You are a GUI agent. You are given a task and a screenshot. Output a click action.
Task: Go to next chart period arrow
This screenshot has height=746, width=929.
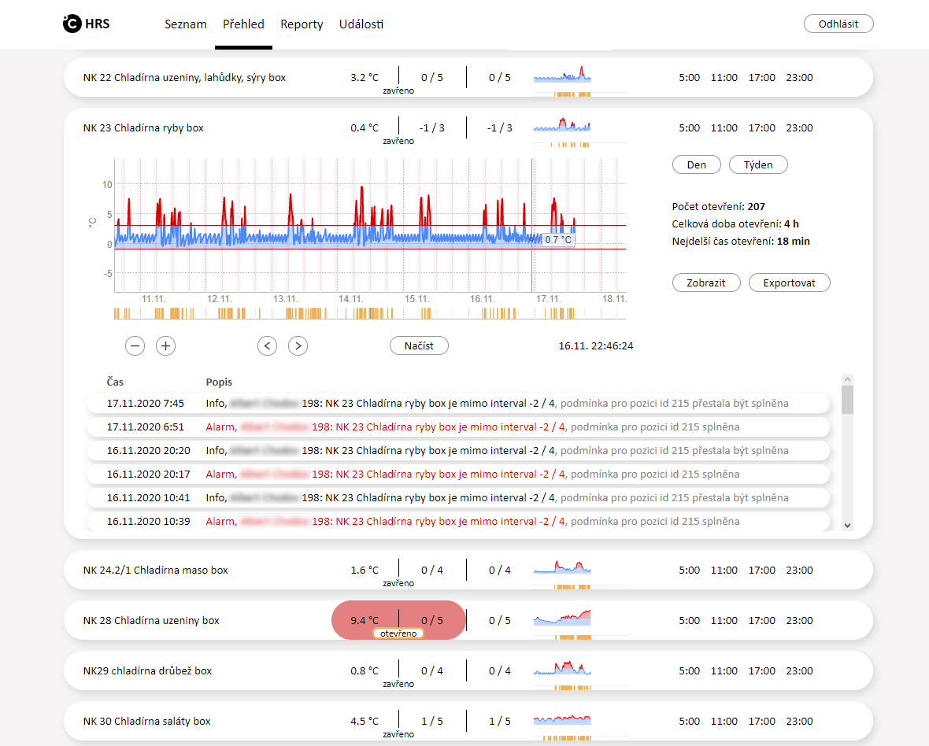[x=298, y=345]
